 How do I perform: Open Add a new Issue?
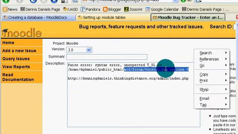coord(22,51)
